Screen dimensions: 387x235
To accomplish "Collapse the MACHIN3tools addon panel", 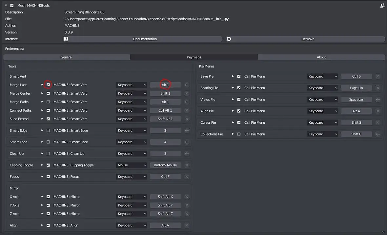I will (6, 6).
